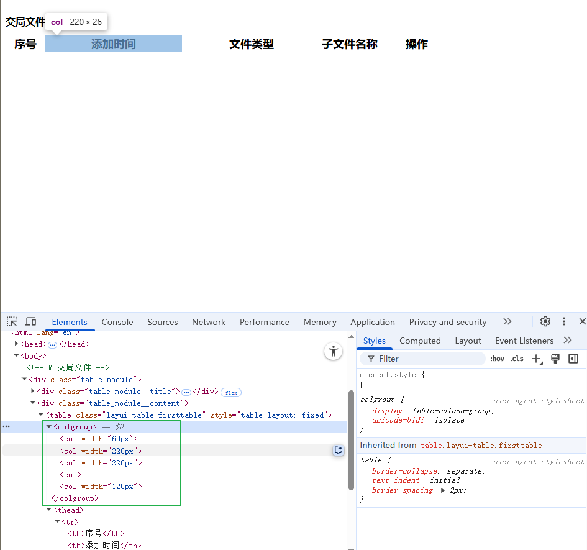Viewport: 587px width, 550px height.
Task: Collapse the colgroup node
Action: [49, 427]
